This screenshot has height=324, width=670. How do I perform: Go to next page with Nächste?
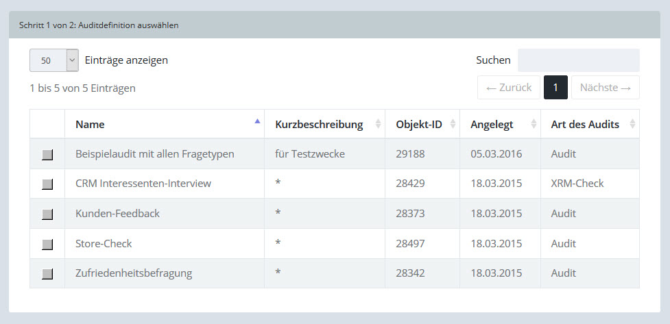click(605, 88)
